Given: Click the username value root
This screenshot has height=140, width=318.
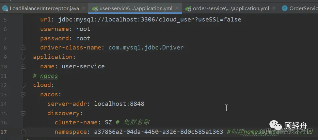Looking at the screenshot, I should [83, 29].
